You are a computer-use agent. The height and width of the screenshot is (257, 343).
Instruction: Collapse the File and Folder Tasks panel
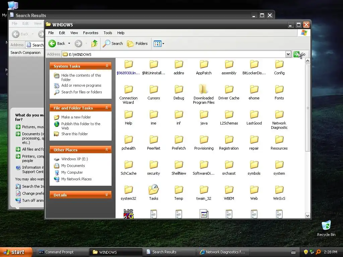click(x=107, y=108)
